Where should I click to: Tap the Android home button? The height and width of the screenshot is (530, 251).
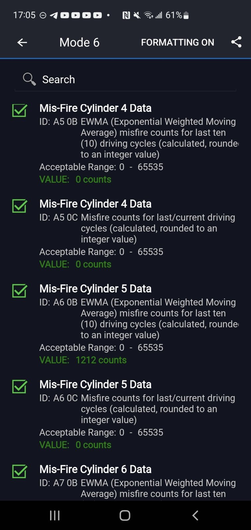(x=125, y=515)
